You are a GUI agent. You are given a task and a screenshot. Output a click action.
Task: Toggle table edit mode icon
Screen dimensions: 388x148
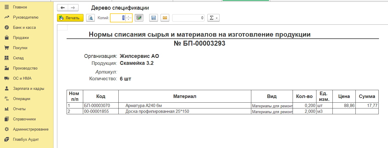pyautogui.click(x=139, y=18)
